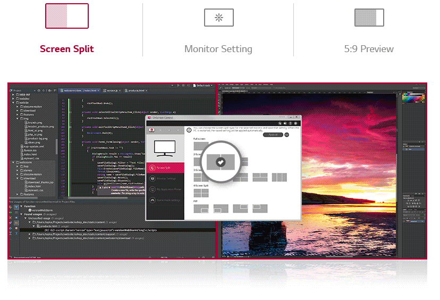Screen dimensions: 440x300
Task: Click the info icon beside the description text
Action: click(189, 130)
